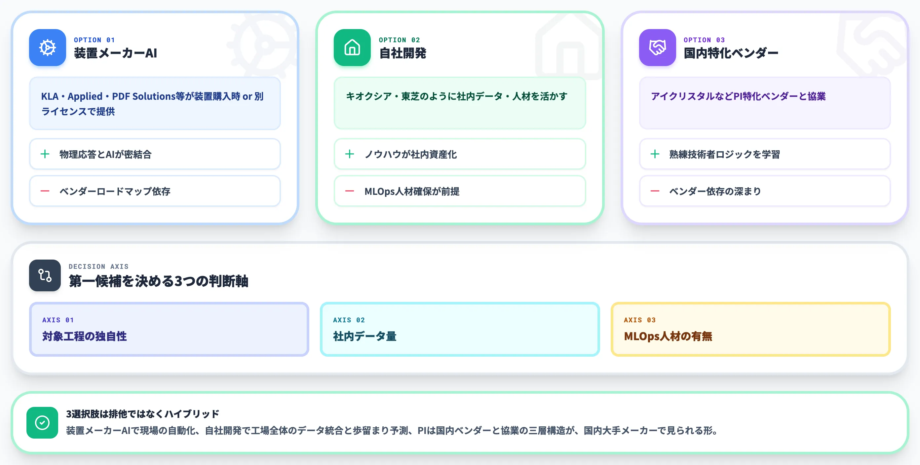
Task: Click the ノウハウが社内資産化 text
Action: pyautogui.click(x=410, y=155)
